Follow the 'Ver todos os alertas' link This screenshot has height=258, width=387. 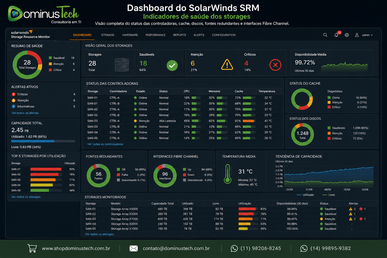(25, 113)
